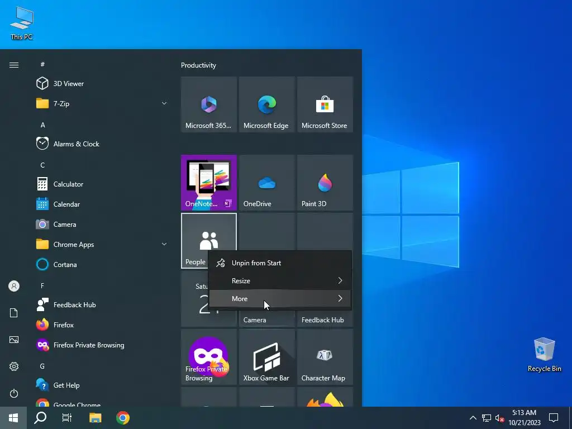Image resolution: width=572 pixels, height=429 pixels.
Task: Open the Chrome Apps folder in app list
Action: tap(102, 245)
